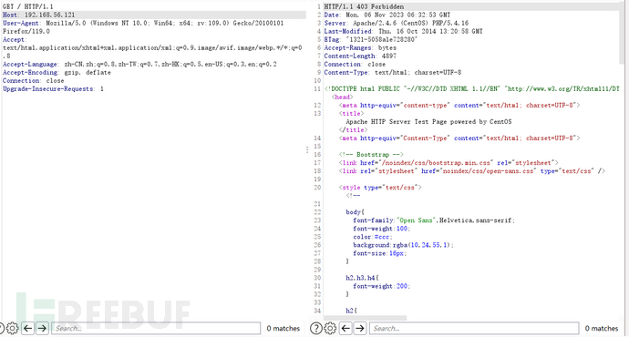Click the closing '</title>' tag line
Viewport: 629px width, 337px height.
click(353, 130)
